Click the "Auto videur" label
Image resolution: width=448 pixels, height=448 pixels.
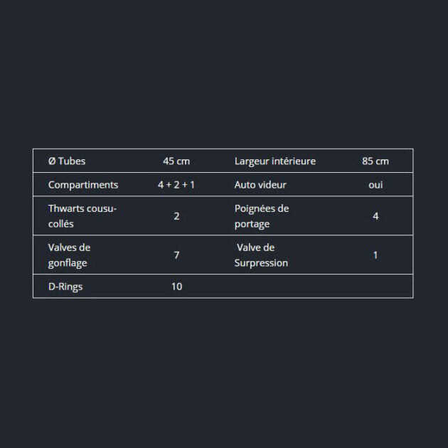[x=260, y=185]
